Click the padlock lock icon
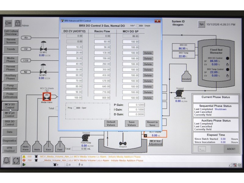 coord(18,23)
